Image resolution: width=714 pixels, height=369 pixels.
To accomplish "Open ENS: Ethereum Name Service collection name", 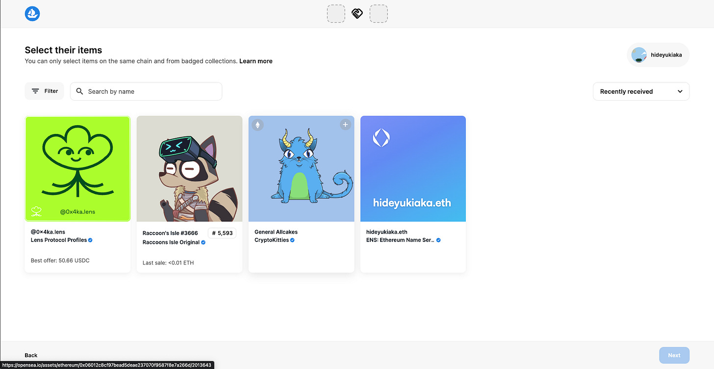I will (400, 240).
